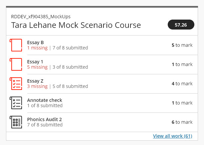Open the Essay 1 assignment title

[35, 61]
